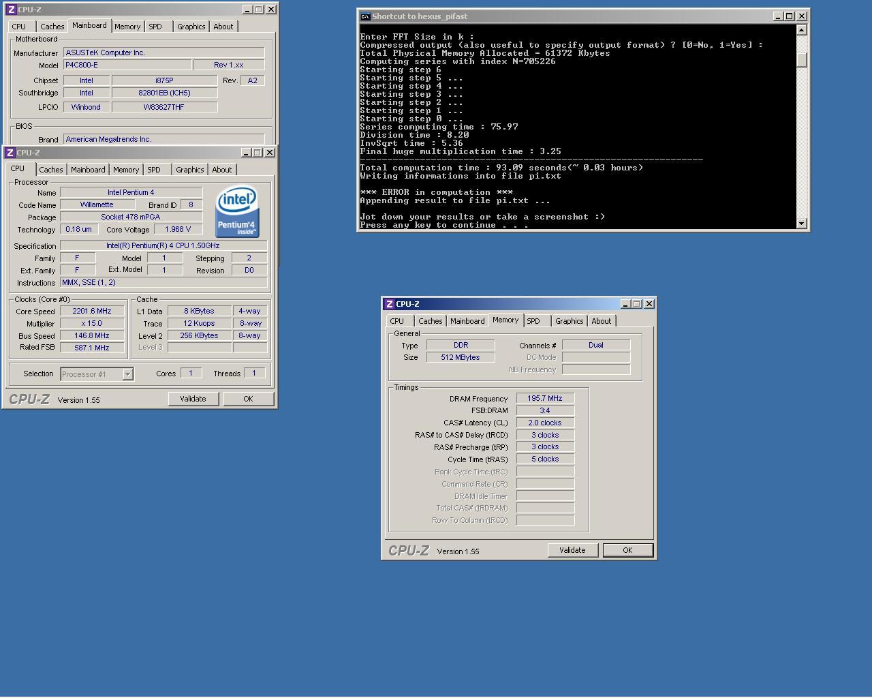Click FSB:DRAM ratio value 3:4
872x698 pixels.
(x=545, y=410)
